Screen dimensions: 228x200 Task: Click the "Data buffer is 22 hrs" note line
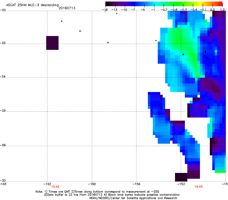click(112, 195)
